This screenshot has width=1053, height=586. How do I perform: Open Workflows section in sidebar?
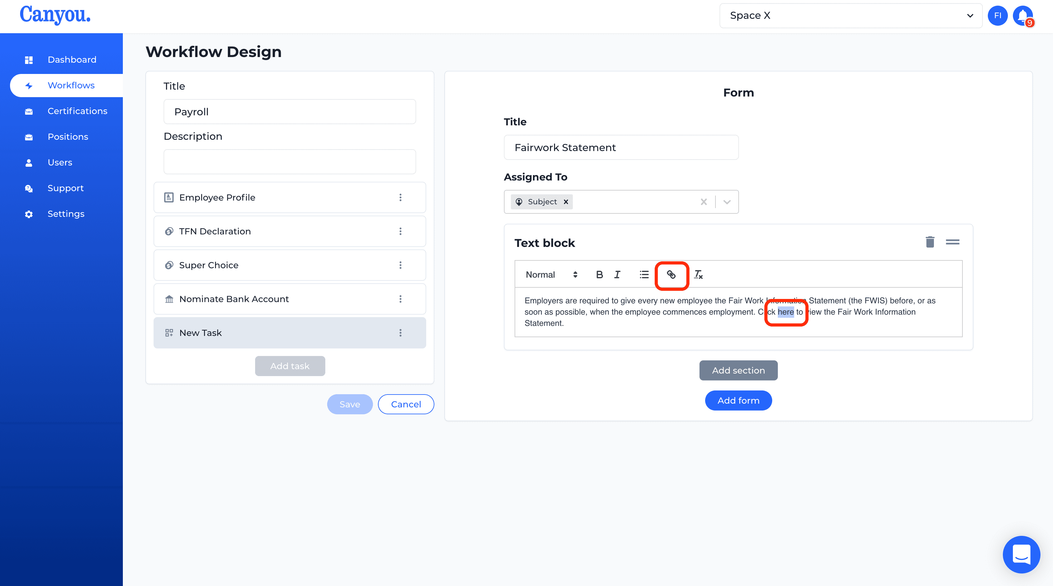click(x=71, y=85)
